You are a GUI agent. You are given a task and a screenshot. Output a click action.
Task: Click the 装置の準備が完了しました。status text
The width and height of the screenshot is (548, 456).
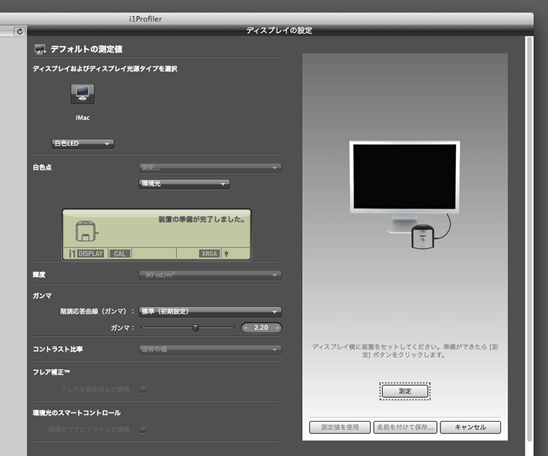(202, 219)
